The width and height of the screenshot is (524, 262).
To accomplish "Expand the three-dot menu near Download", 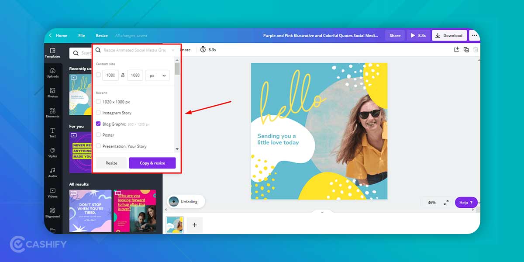I will coord(474,35).
